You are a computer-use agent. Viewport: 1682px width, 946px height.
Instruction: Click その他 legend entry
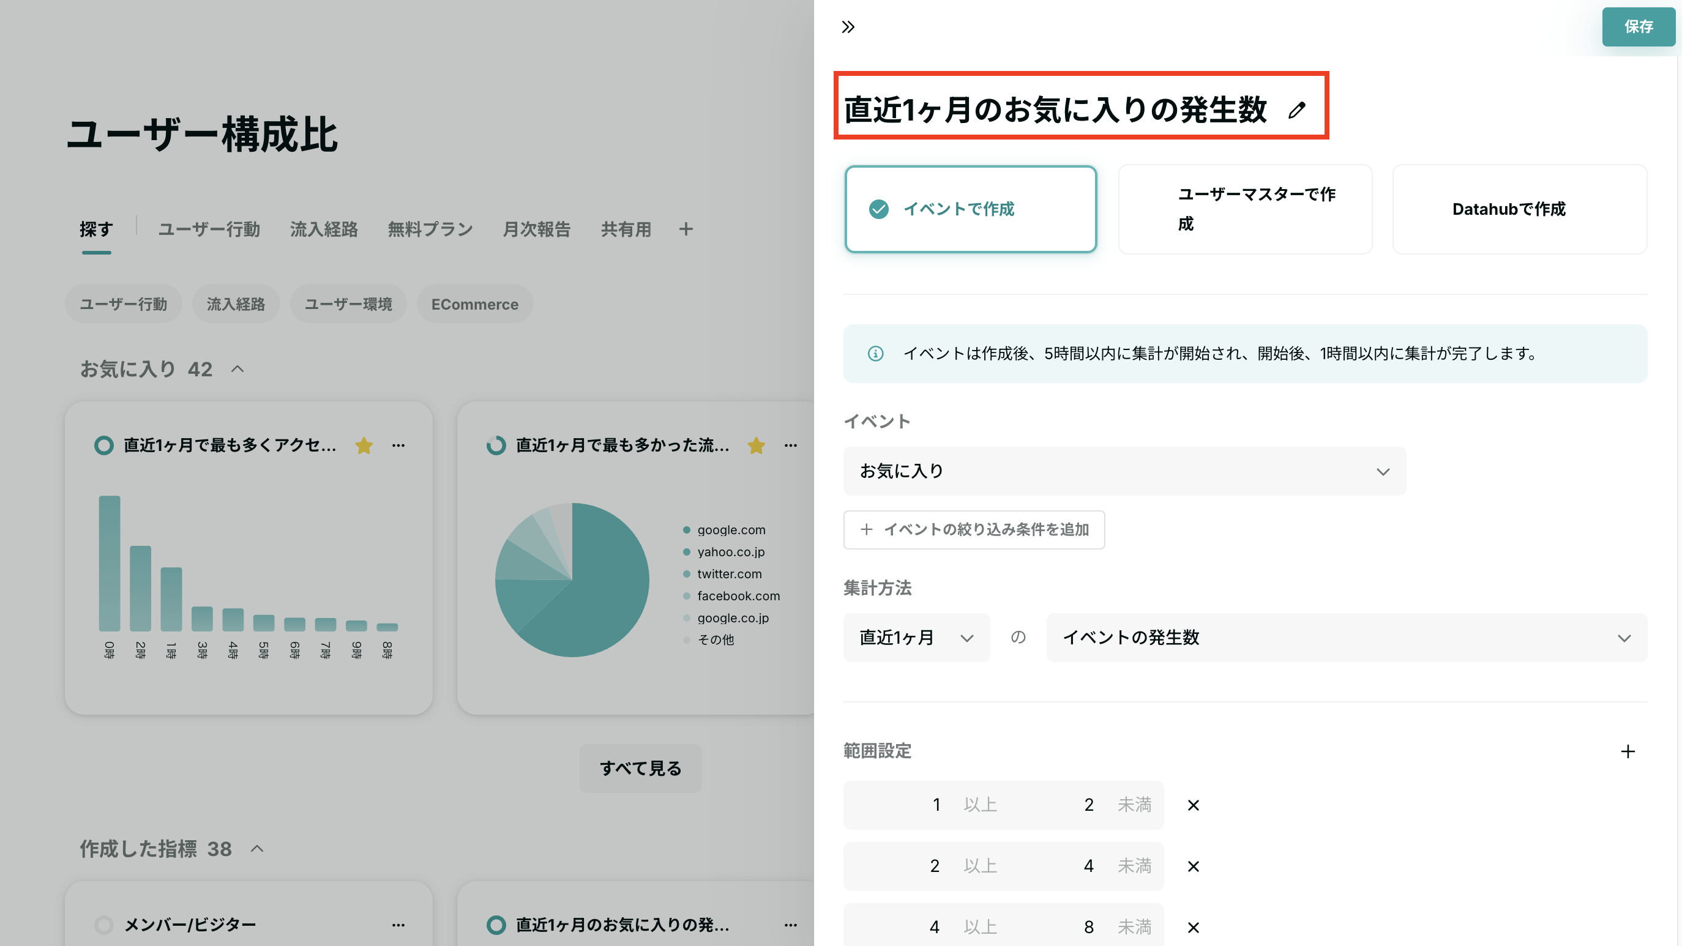[x=708, y=640]
